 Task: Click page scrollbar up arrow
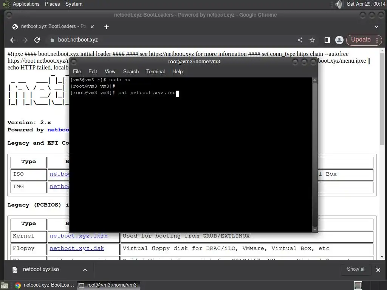click(382, 51)
